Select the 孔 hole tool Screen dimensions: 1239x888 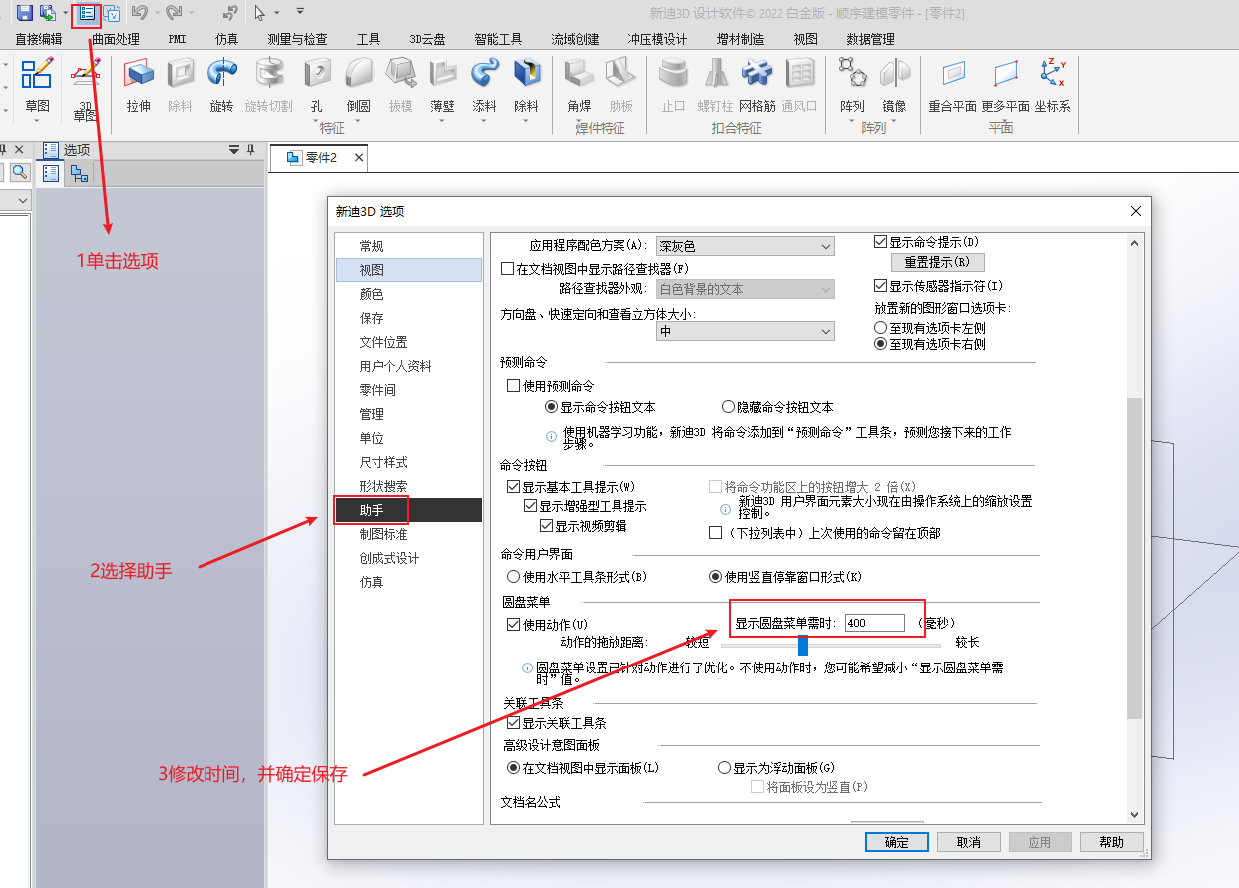click(317, 85)
